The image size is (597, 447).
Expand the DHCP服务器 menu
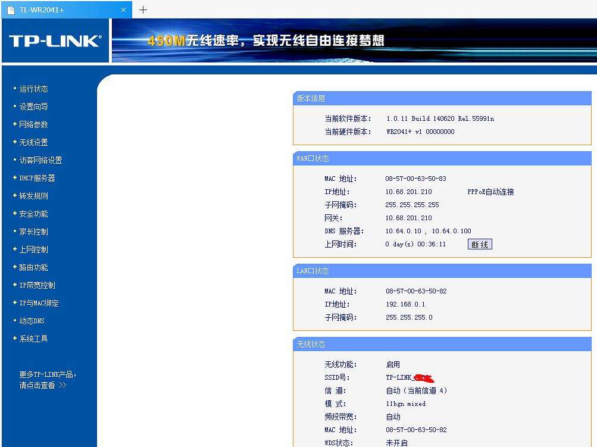point(37,178)
